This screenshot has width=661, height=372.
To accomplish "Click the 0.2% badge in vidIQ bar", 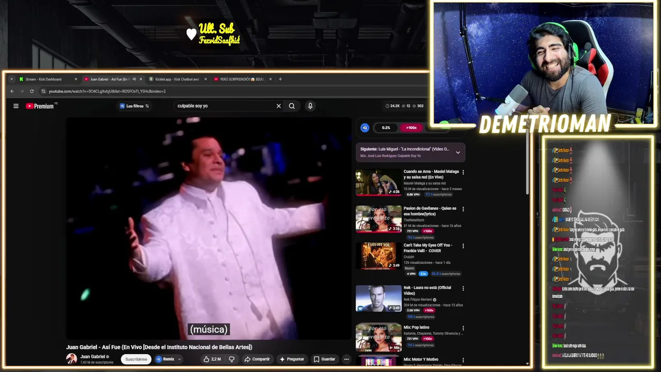I will pos(386,128).
